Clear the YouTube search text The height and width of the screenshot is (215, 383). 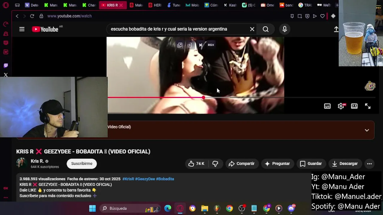point(252,29)
